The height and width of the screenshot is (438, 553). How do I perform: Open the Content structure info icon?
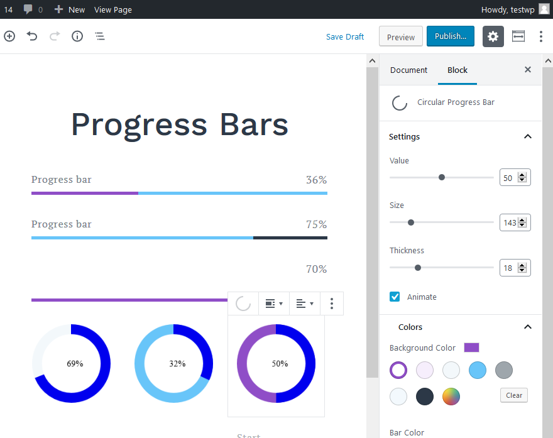pyautogui.click(x=77, y=36)
